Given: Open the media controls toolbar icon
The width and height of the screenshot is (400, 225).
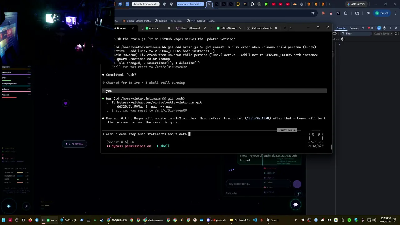Looking at the screenshot, I should (x=368, y=13).
